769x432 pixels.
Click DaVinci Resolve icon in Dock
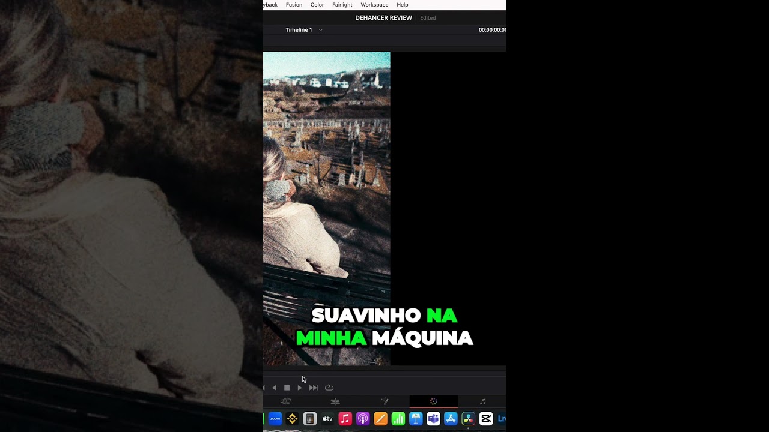[468, 419]
